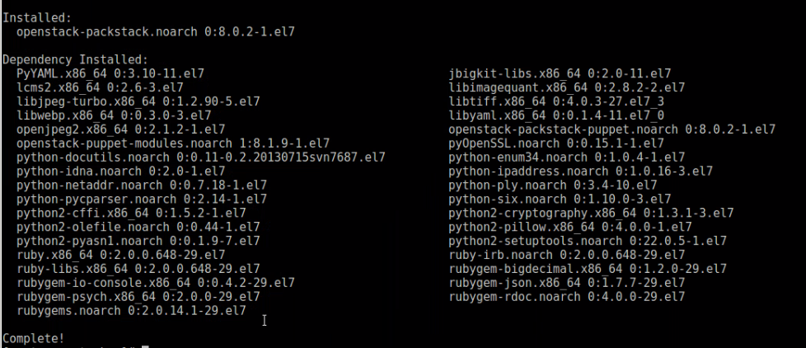806x348 pixels.
Task: Click jbigkit-libs.x86_64 entry in right column
Action: tap(560, 74)
